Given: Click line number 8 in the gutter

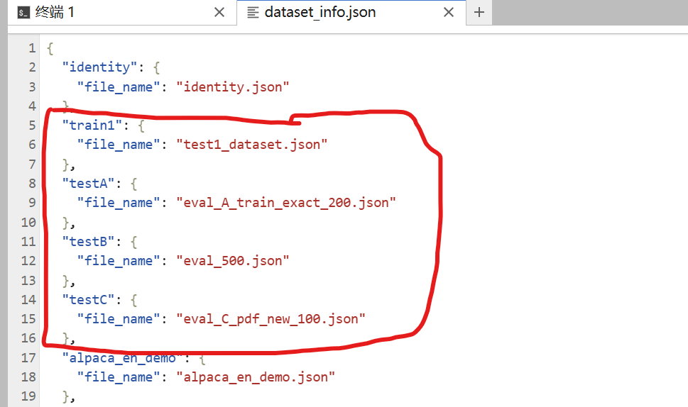Looking at the screenshot, I should click(32, 183).
